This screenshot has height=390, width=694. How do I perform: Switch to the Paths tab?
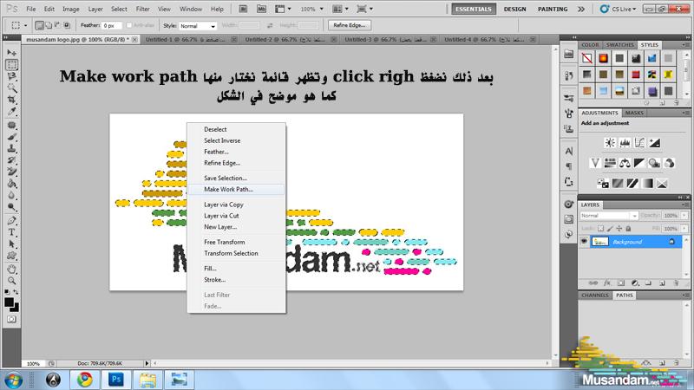tap(624, 295)
